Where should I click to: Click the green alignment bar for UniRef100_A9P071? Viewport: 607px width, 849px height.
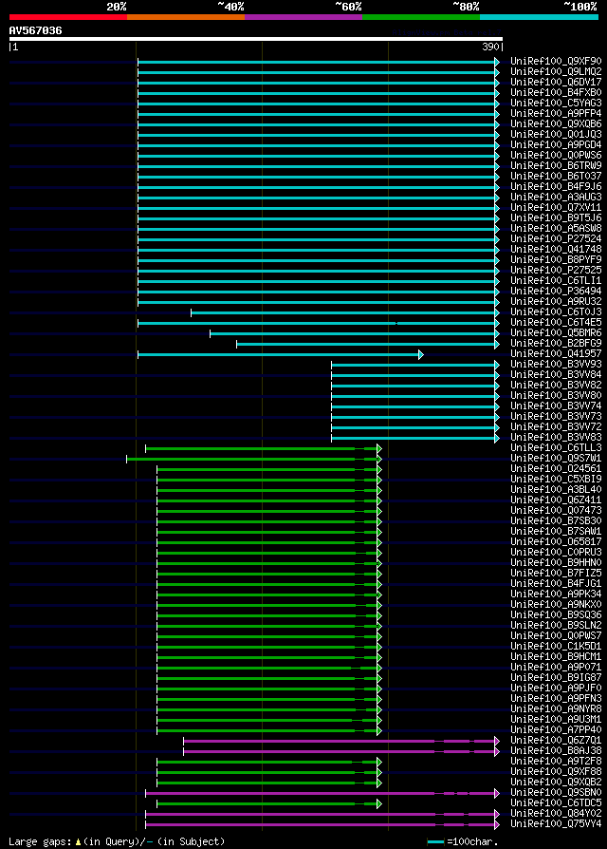pos(269,669)
